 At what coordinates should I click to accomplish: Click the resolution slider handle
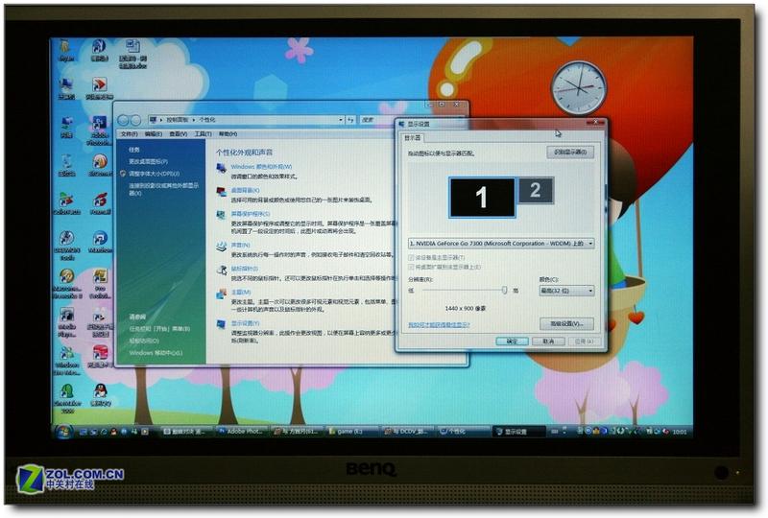(x=505, y=291)
